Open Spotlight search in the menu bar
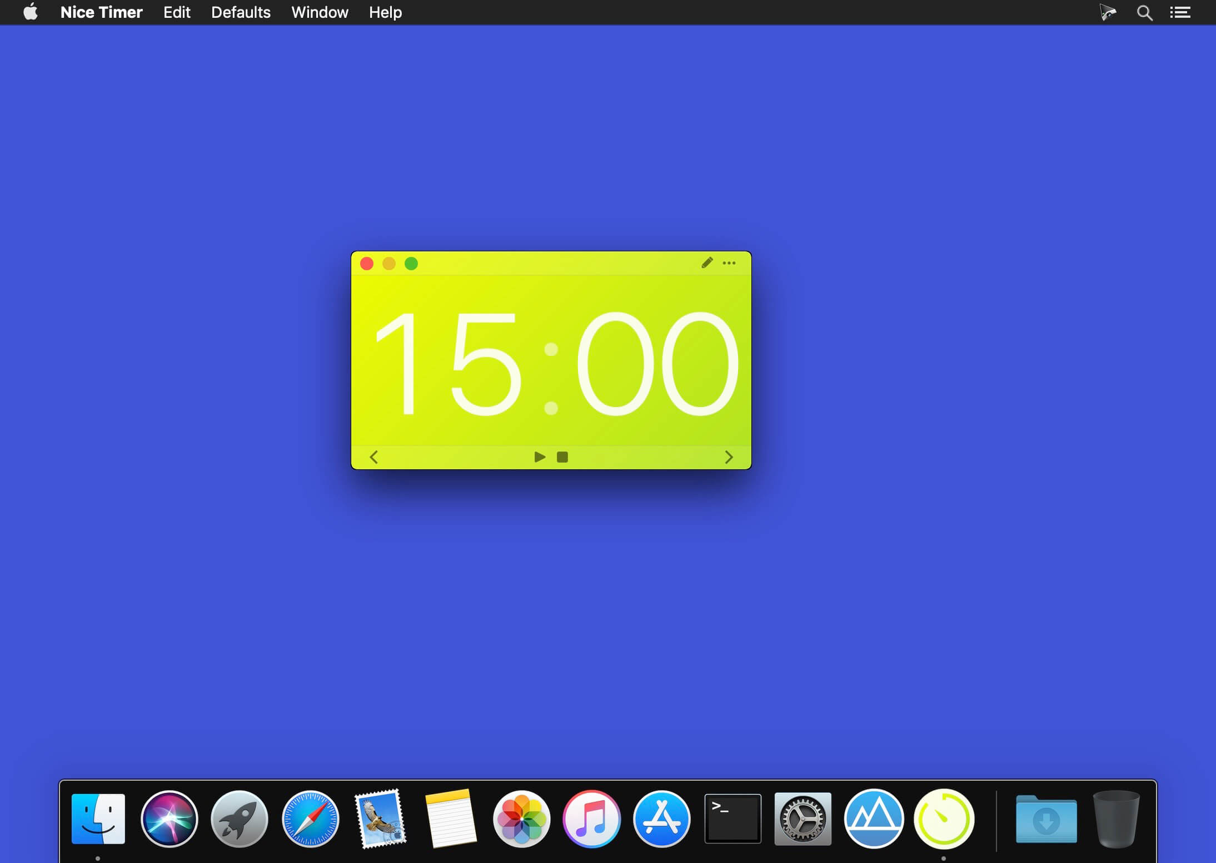This screenshot has height=863, width=1216. pos(1144,12)
